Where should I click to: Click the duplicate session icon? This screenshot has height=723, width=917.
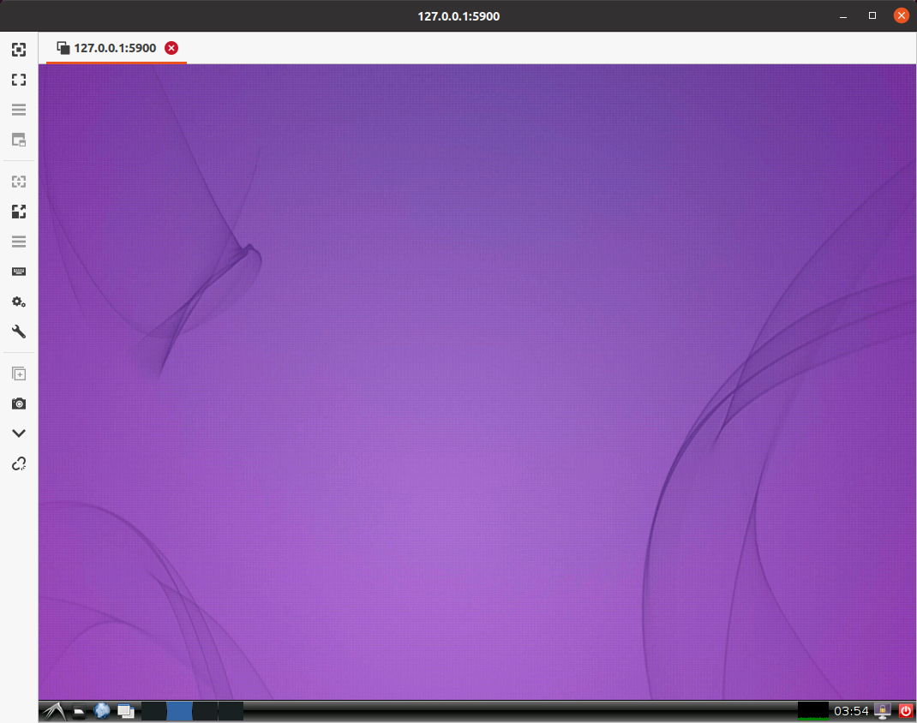(18, 373)
